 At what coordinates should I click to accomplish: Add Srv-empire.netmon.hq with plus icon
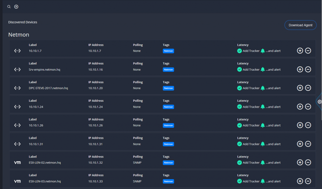click(300, 69)
